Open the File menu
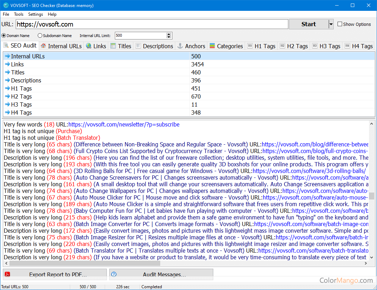Screen dimensions: 377x290 pos(6,14)
